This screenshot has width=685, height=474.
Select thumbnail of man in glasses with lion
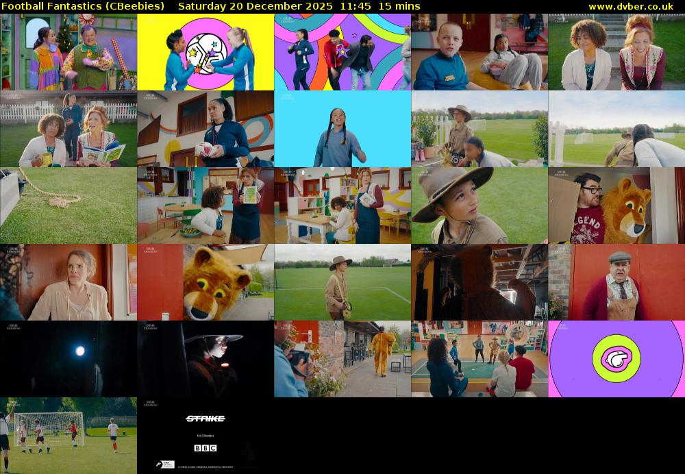pos(616,205)
